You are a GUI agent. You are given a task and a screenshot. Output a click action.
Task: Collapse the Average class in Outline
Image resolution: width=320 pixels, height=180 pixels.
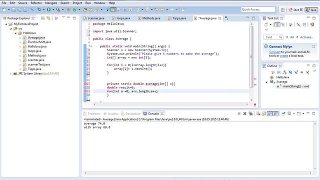point(266,82)
